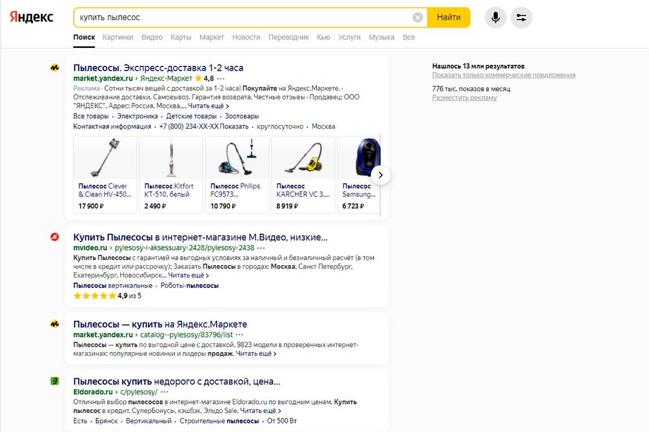649x432 pixels.
Task: Click the Yandex Market favicon beside the ad result
Action: 55,68
